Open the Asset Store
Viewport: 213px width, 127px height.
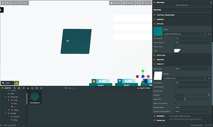click(144, 88)
